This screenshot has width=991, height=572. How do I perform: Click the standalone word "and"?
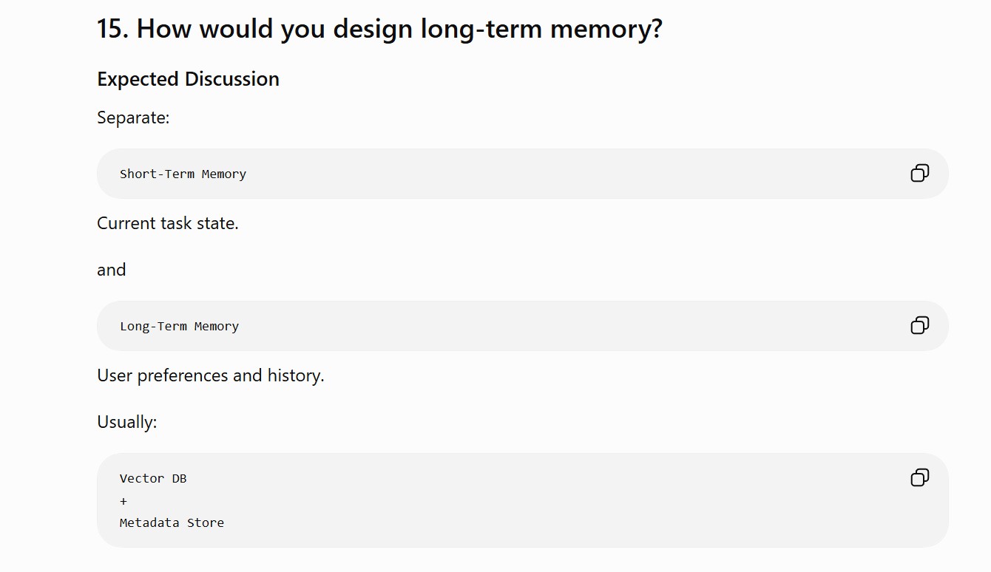(x=112, y=270)
